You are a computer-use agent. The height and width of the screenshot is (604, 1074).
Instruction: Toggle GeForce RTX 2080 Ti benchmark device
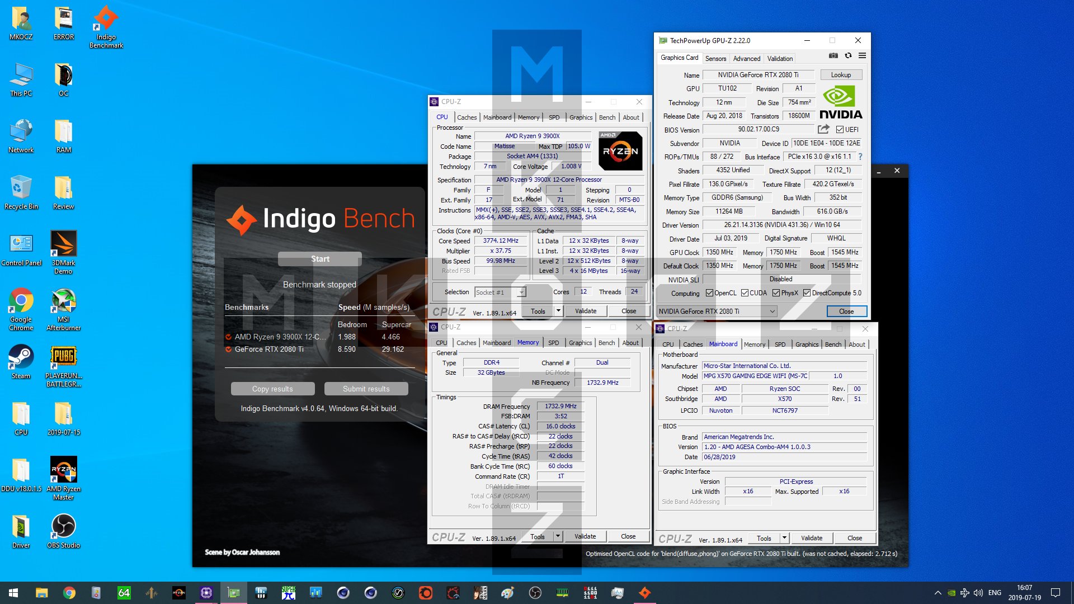tap(228, 349)
